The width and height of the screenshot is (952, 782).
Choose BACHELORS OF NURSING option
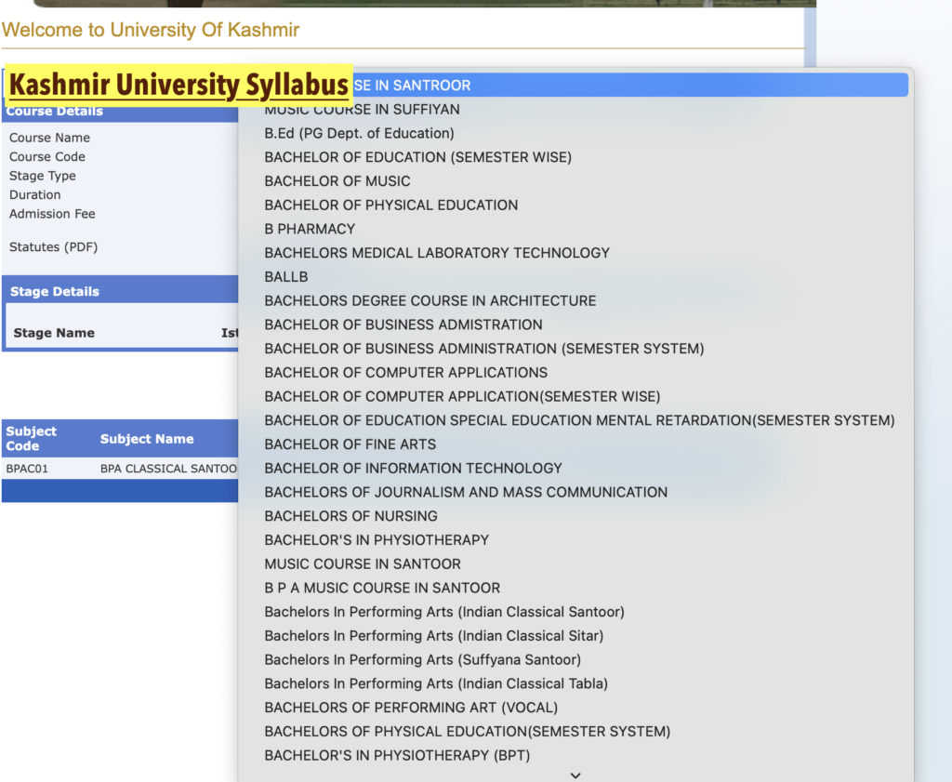[x=575, y=516]
